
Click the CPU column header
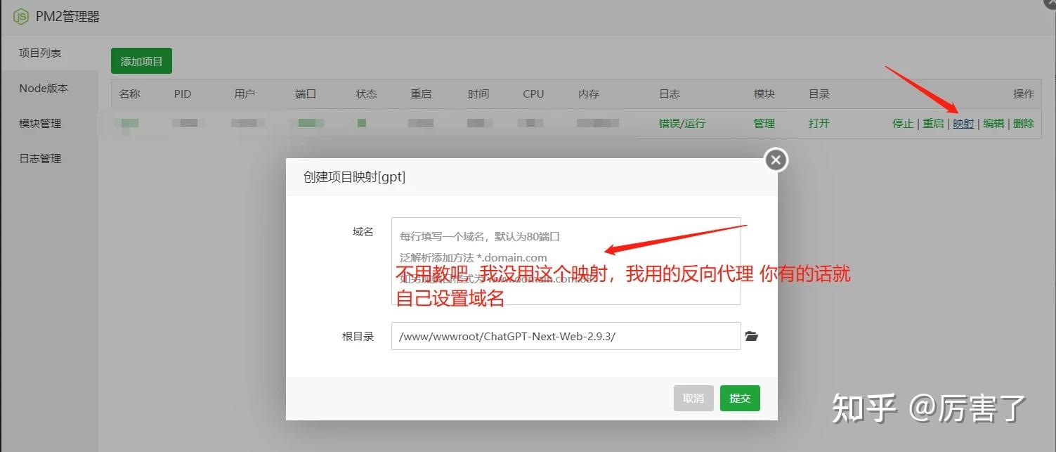pos(533,93)
